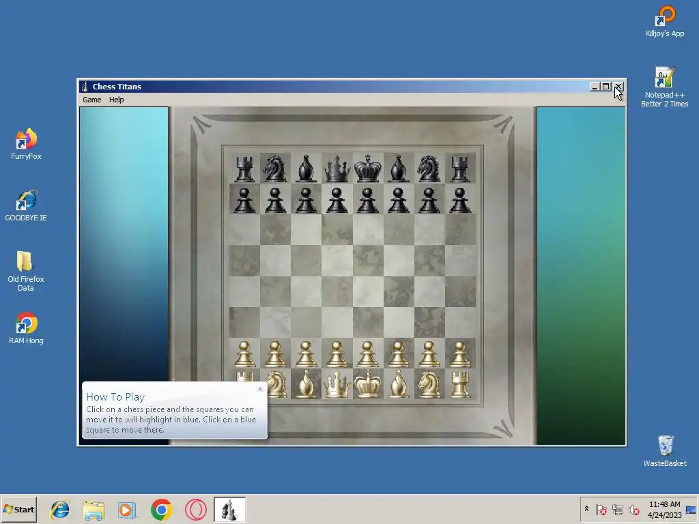Open Notepad++ Better 2 Times shortcut
The width and height of the screenshot is (699, 524).
664,87
